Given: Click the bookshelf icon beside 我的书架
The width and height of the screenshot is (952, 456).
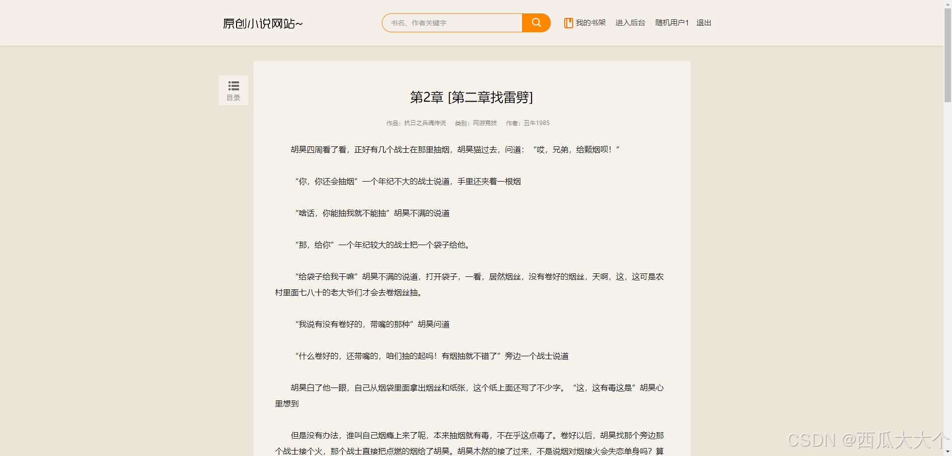Looking at the screenshot, I should click(568, 23).
